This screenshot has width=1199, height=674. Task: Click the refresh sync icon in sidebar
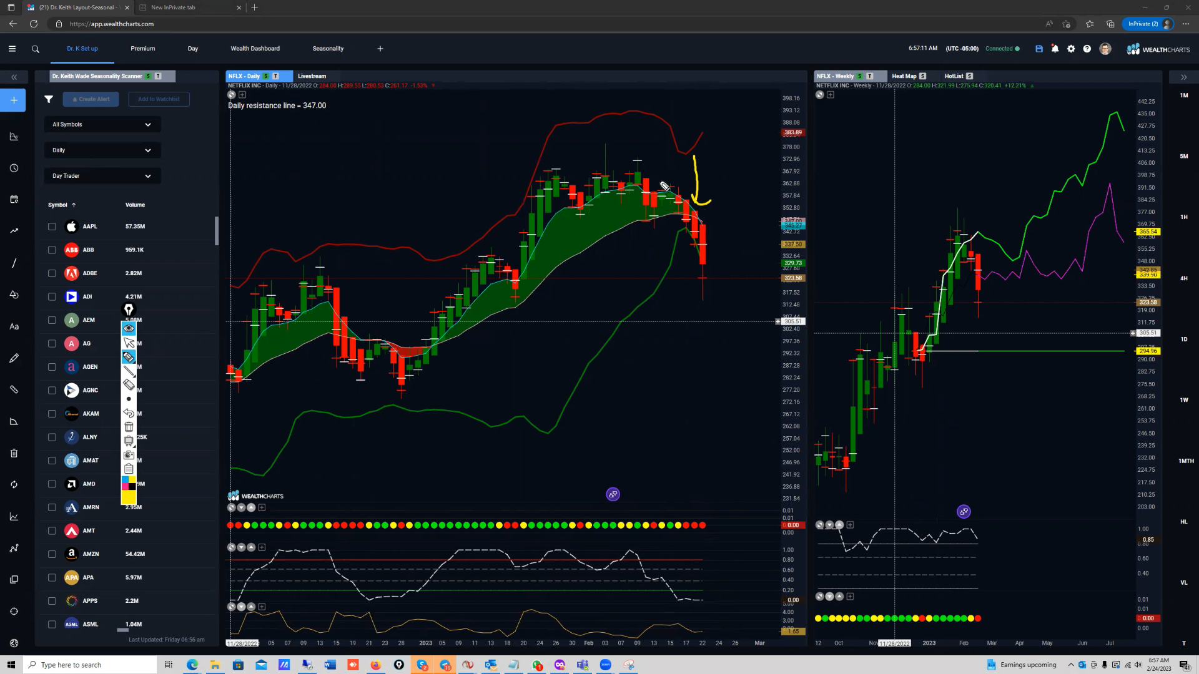14,485
